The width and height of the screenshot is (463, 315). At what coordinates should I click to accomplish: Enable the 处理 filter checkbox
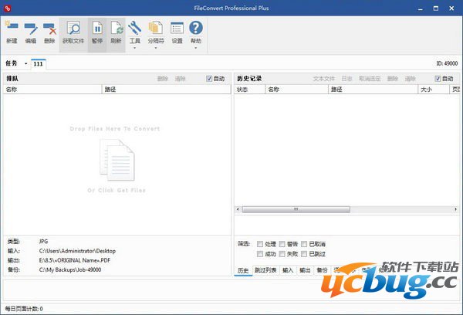pos(260,244)
